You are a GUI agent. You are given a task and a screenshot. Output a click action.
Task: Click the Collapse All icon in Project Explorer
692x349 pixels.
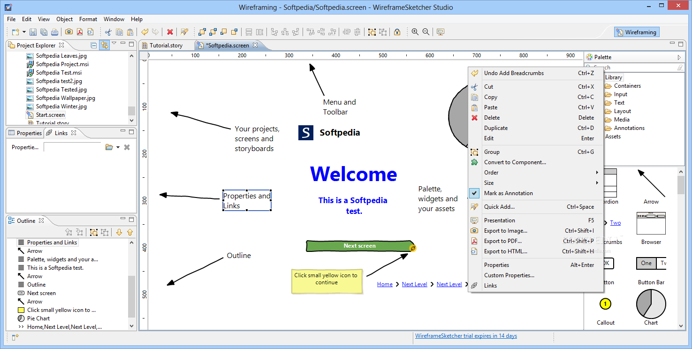coord(94,46)
